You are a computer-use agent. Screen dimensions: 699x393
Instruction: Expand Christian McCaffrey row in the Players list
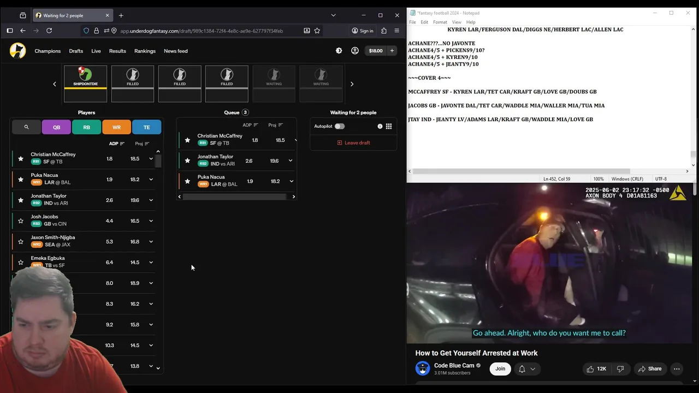tap(151, 159)
